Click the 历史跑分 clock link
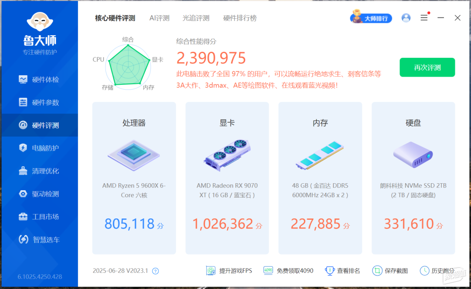Viewport: 471px width, 289px height. [x=437, y=271]
